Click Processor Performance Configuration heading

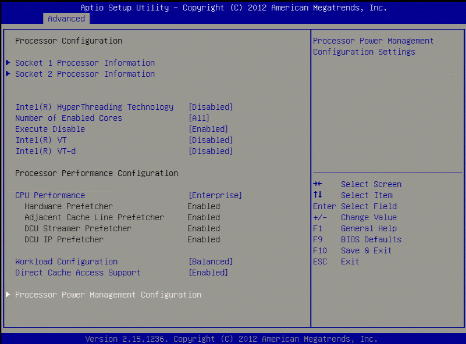(x=97, y=173)
